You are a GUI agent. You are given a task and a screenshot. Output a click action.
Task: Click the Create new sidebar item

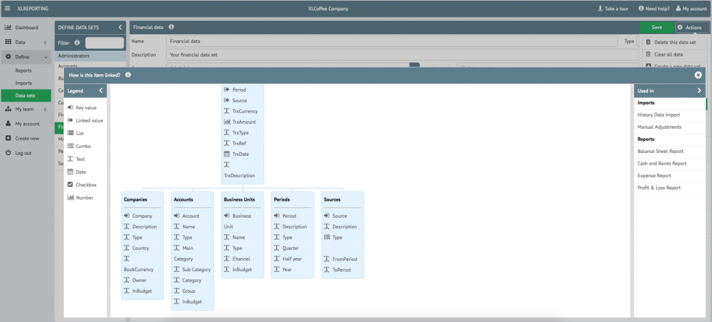click(27, 138)
